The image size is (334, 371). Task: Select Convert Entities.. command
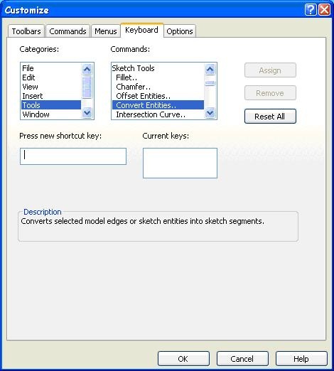(x=158, y=105)
